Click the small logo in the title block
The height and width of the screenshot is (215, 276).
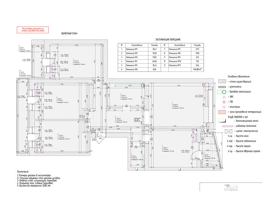[230, 187]
